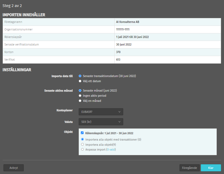Click the Konton value 370

click(118, 52)
